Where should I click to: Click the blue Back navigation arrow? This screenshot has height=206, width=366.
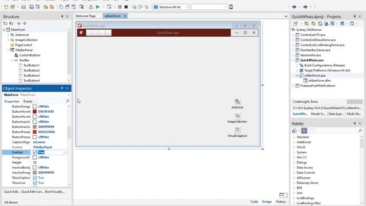coord(294,7)
